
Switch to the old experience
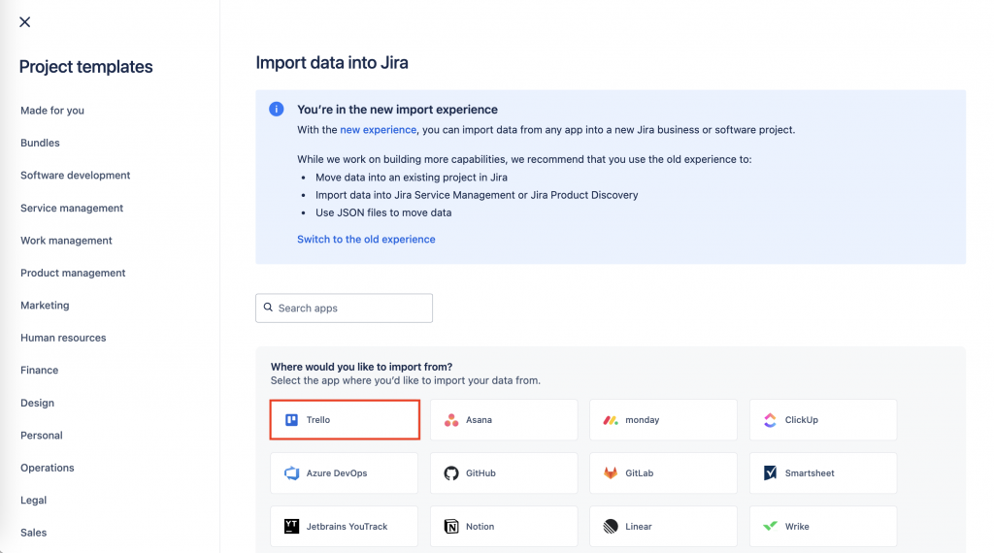pos(366,240)
